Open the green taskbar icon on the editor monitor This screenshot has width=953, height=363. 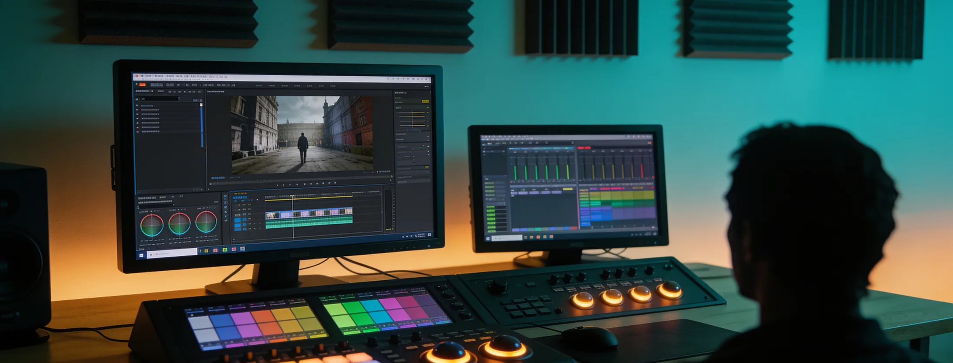(x=225, y=250)
